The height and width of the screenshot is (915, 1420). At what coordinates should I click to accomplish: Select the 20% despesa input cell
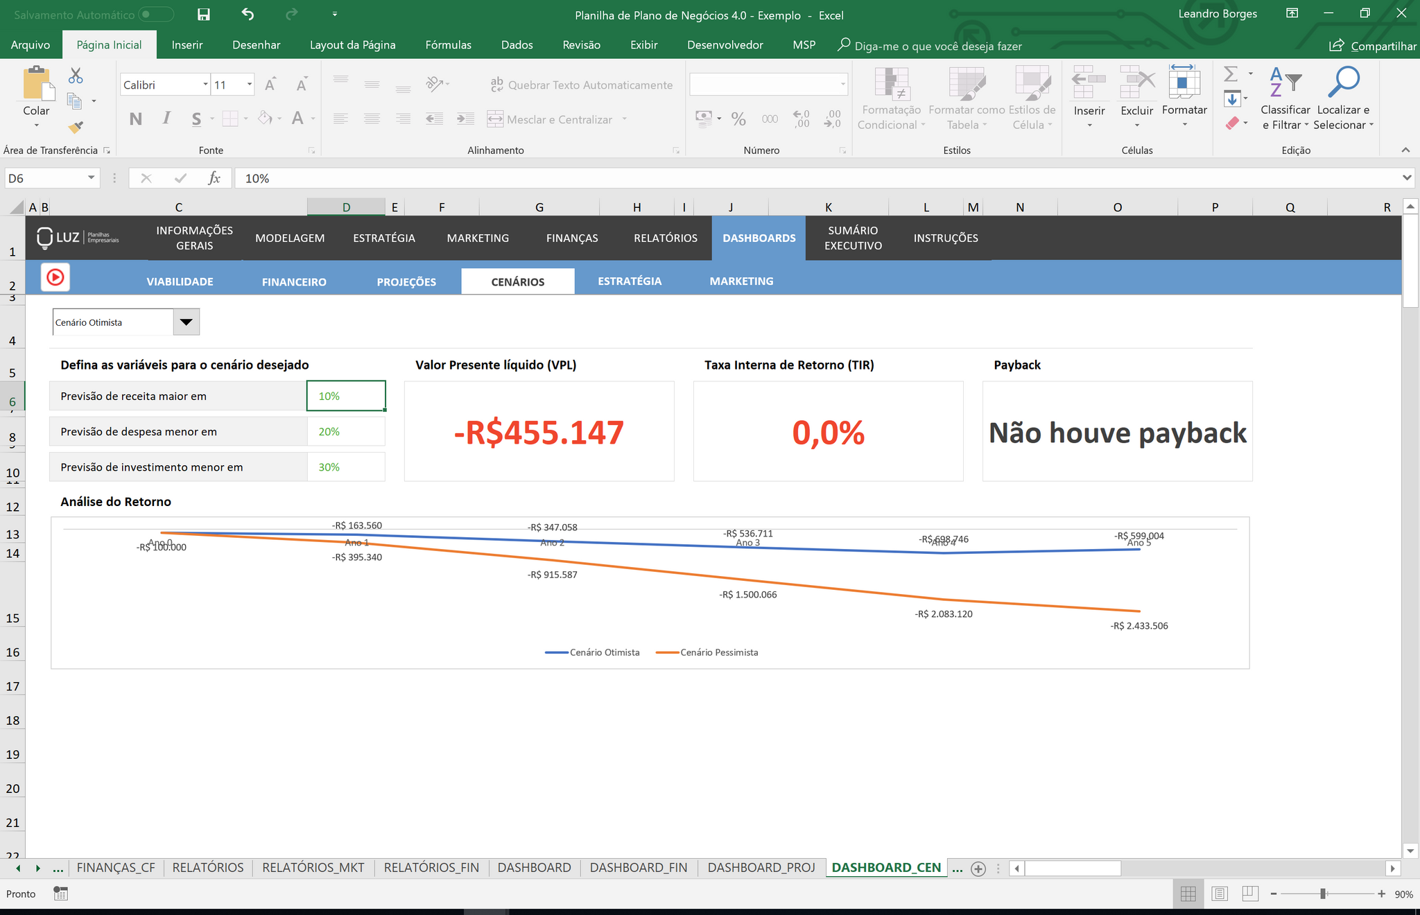[x=346, y=431]
